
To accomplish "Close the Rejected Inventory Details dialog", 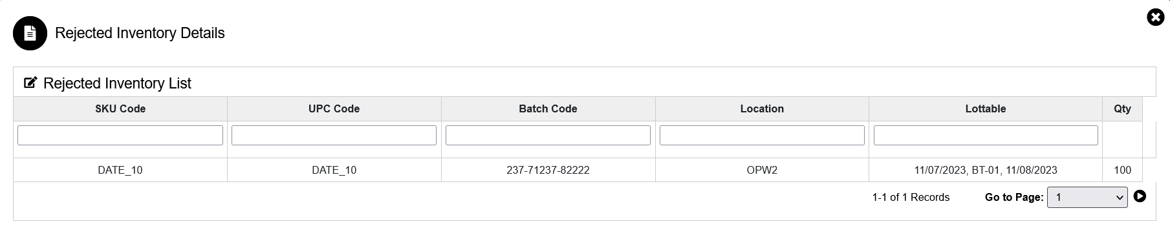I will point(1155,17).
